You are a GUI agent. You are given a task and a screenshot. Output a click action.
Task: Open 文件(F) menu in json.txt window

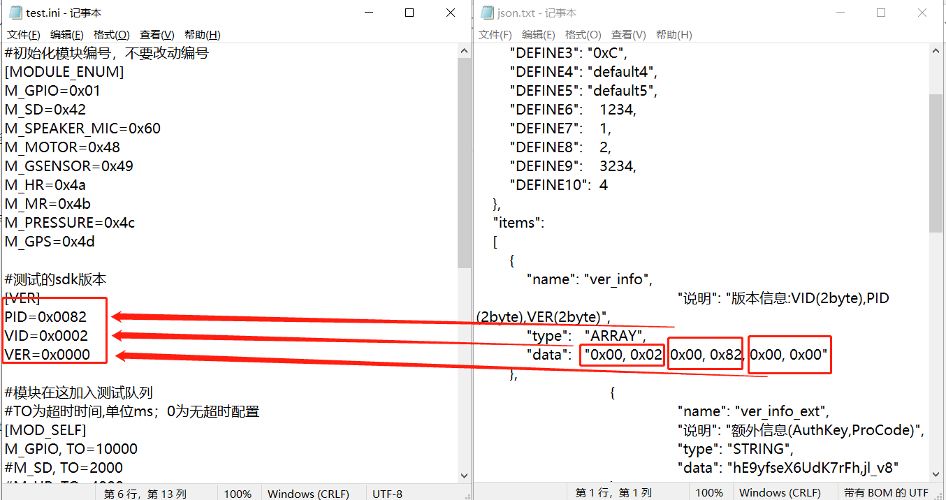point(495,35)
